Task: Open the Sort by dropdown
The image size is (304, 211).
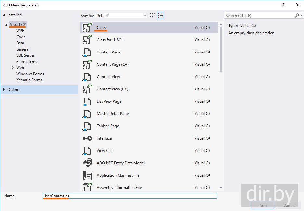Action: (x=121, y=16)
